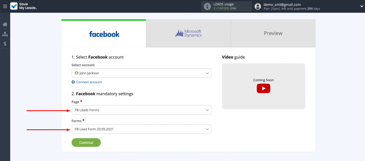Open the connections sitemap sidebar icon
This screenshot has height=161, width=365.
click(x=5, y=34)
